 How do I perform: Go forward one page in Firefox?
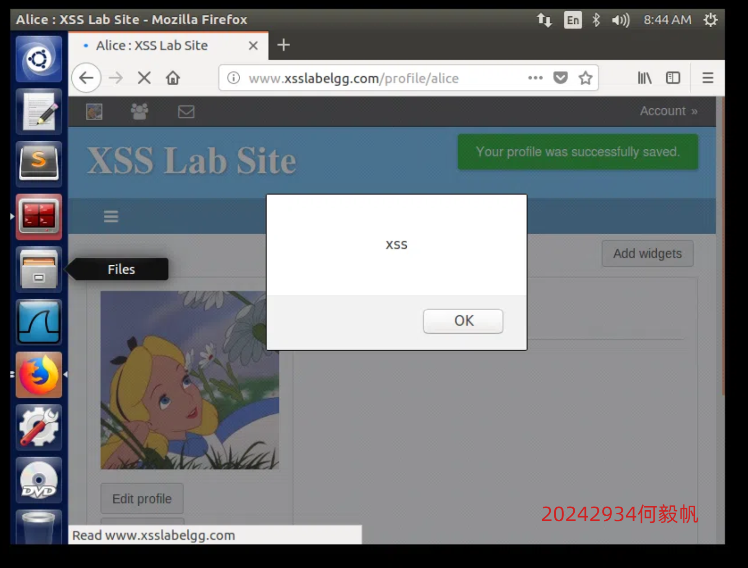(116, 78)
